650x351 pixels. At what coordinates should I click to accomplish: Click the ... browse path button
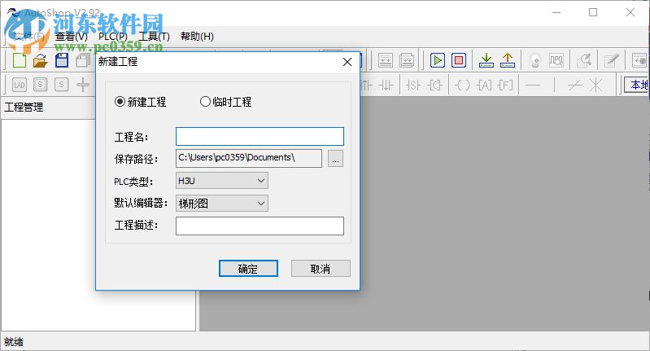tap(335, 159)
